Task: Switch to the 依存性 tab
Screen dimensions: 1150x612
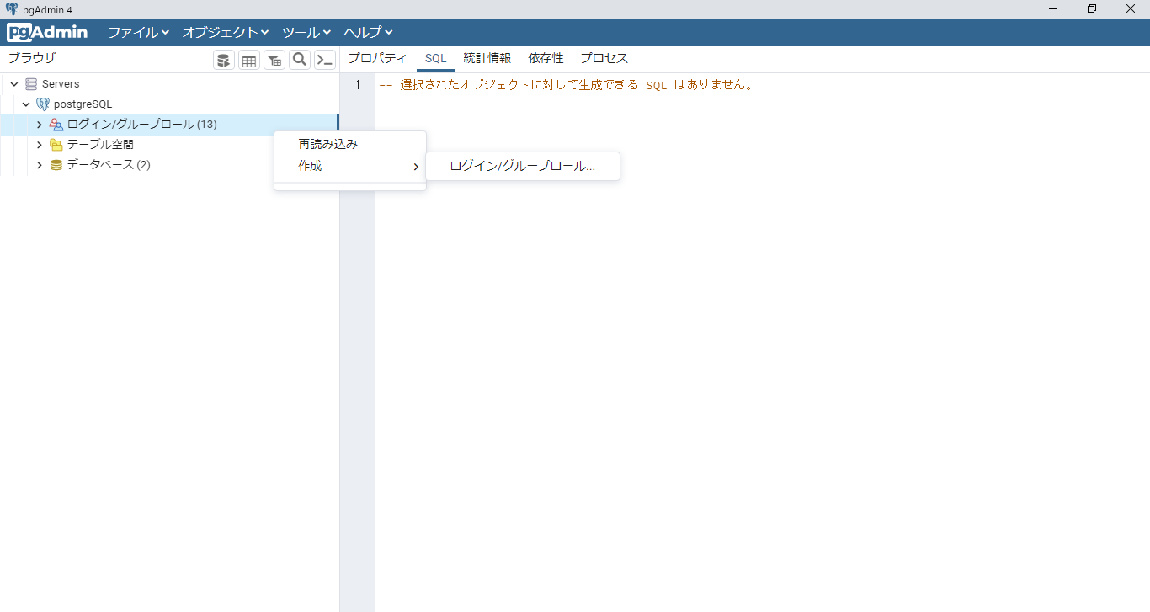Action: click(546, 59)
